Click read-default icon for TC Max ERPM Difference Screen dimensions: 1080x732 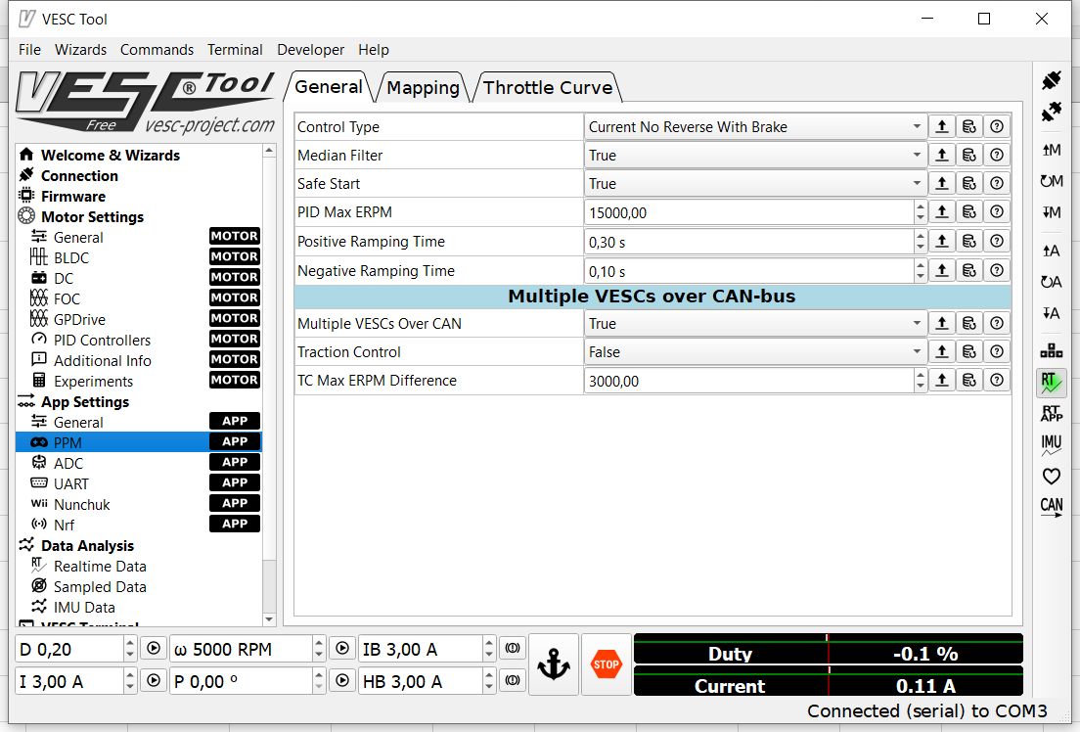coord(969,381)
